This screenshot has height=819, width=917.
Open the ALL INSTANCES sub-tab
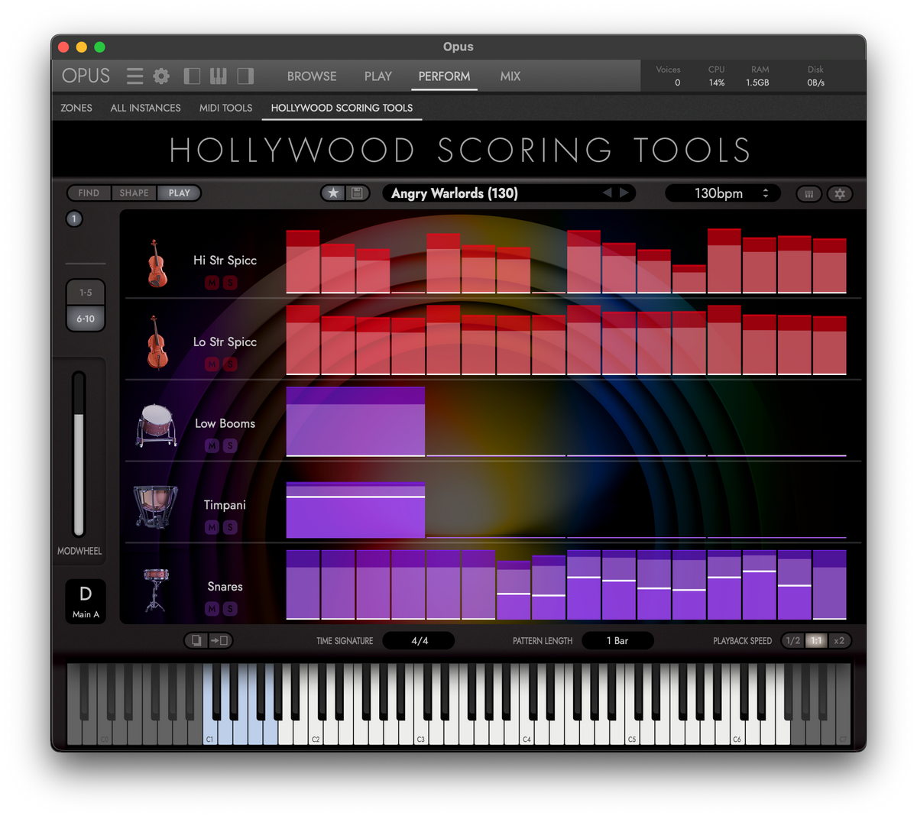click(x=145, y=108)
